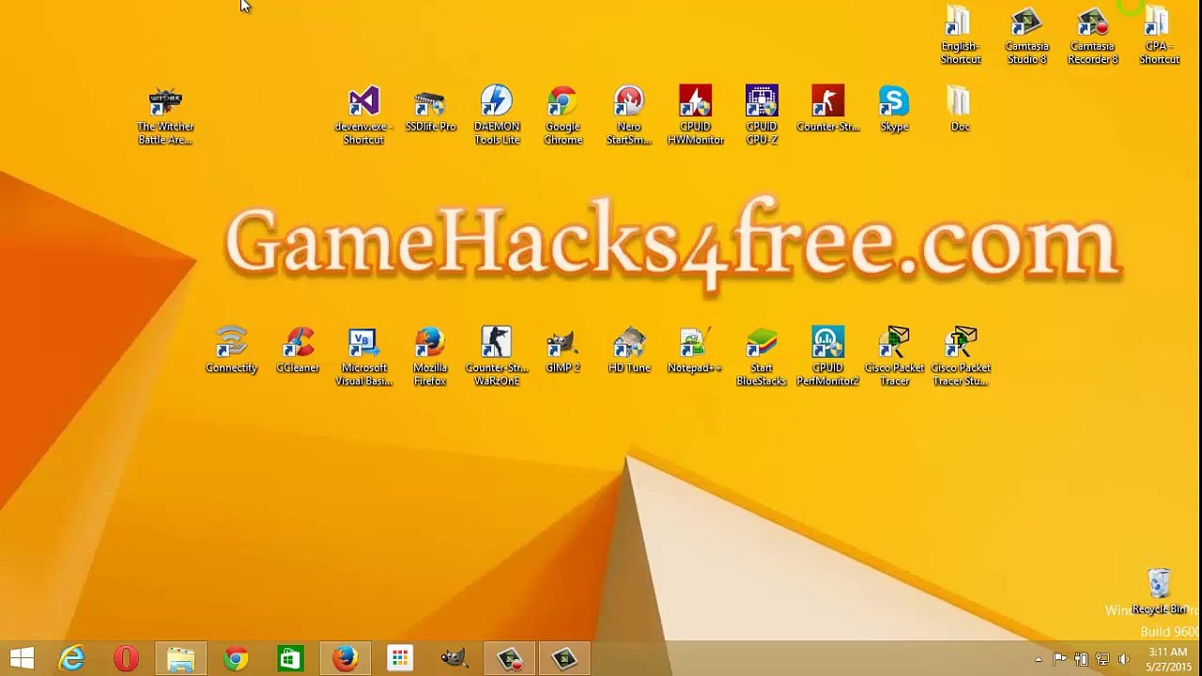
Task: Open File Explorer from the taskbar
Action: coord(180,659)
